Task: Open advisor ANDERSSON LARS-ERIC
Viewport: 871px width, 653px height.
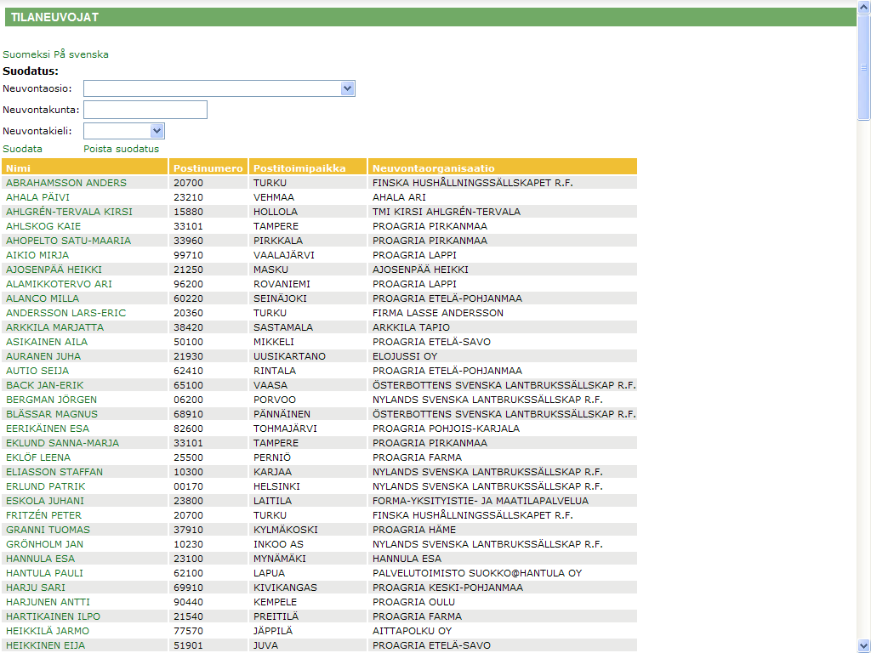Action: (x=66, y=313)
